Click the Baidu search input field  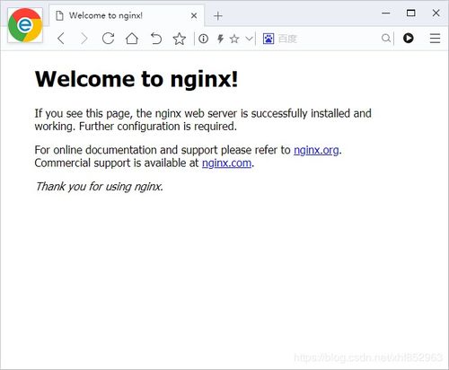[x=328, y=39]
